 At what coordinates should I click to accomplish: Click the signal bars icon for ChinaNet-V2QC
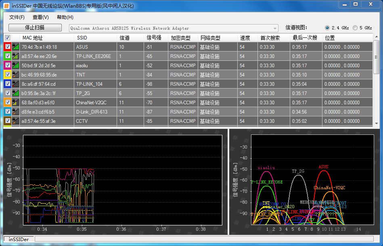(16, 102)
